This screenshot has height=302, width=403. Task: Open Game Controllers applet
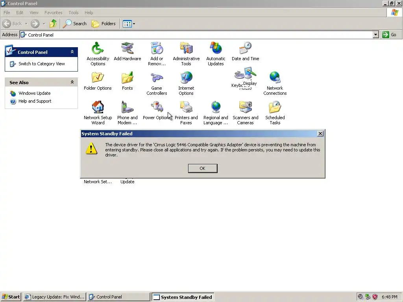point(157,84)
